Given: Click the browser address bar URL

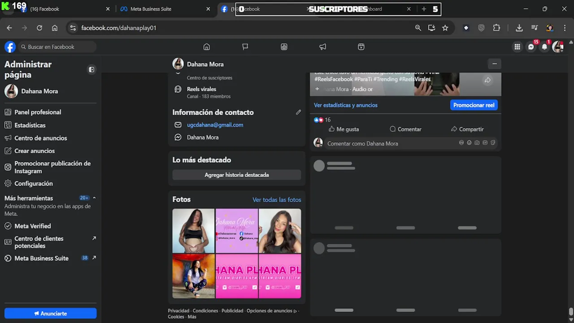Looking at the screenshot, I should tap(119, 28).
